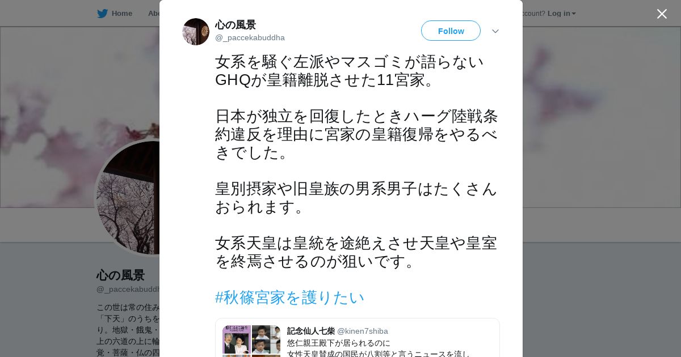This screenshot has width=681, height=357.
Task: Open the Log in dropdown
Action: click(561, 14)
